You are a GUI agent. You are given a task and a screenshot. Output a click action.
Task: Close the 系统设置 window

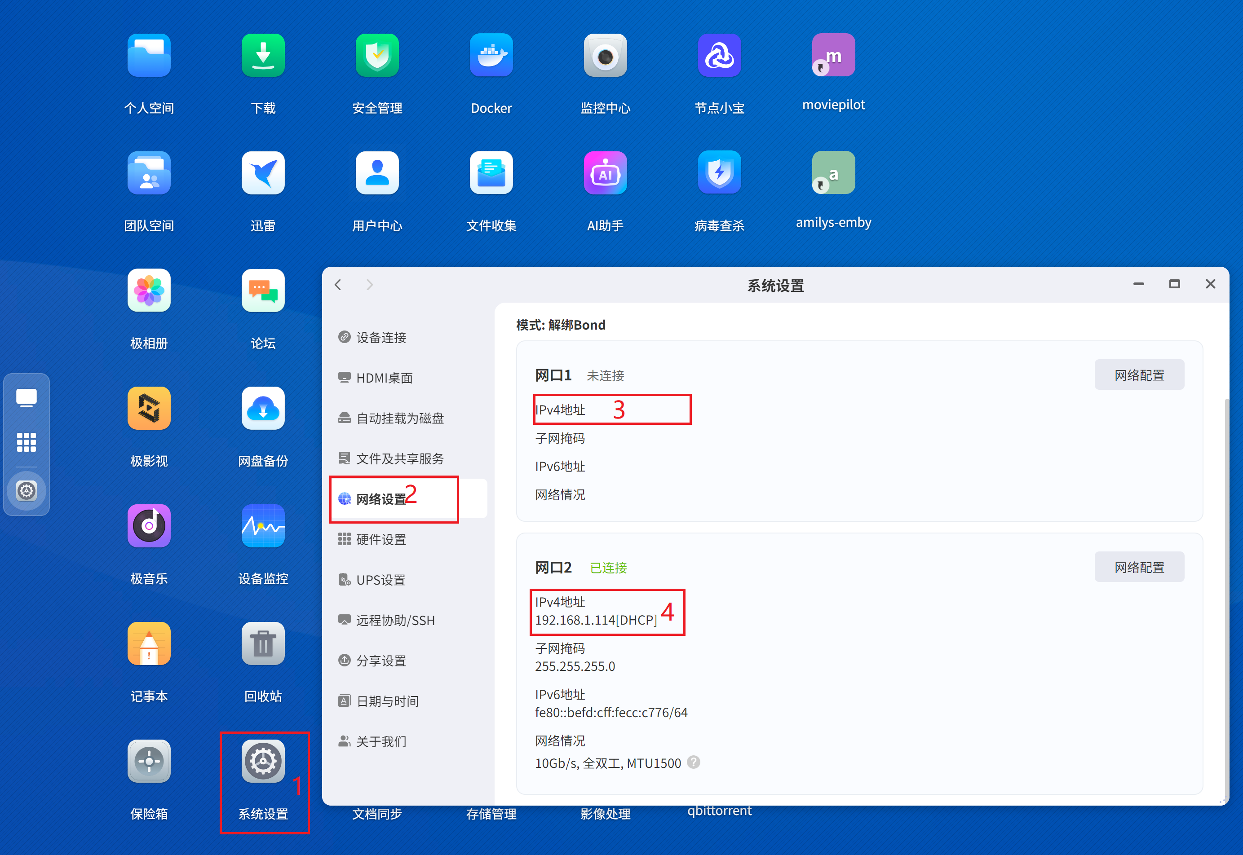(1210, 284)
